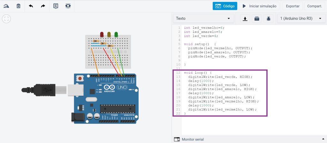Image resolution: width=327 pixels, height=143 pixels.
Task: Click line digitalWrite(led_amarelo, HIGH);
Action: tap(222, 89)
